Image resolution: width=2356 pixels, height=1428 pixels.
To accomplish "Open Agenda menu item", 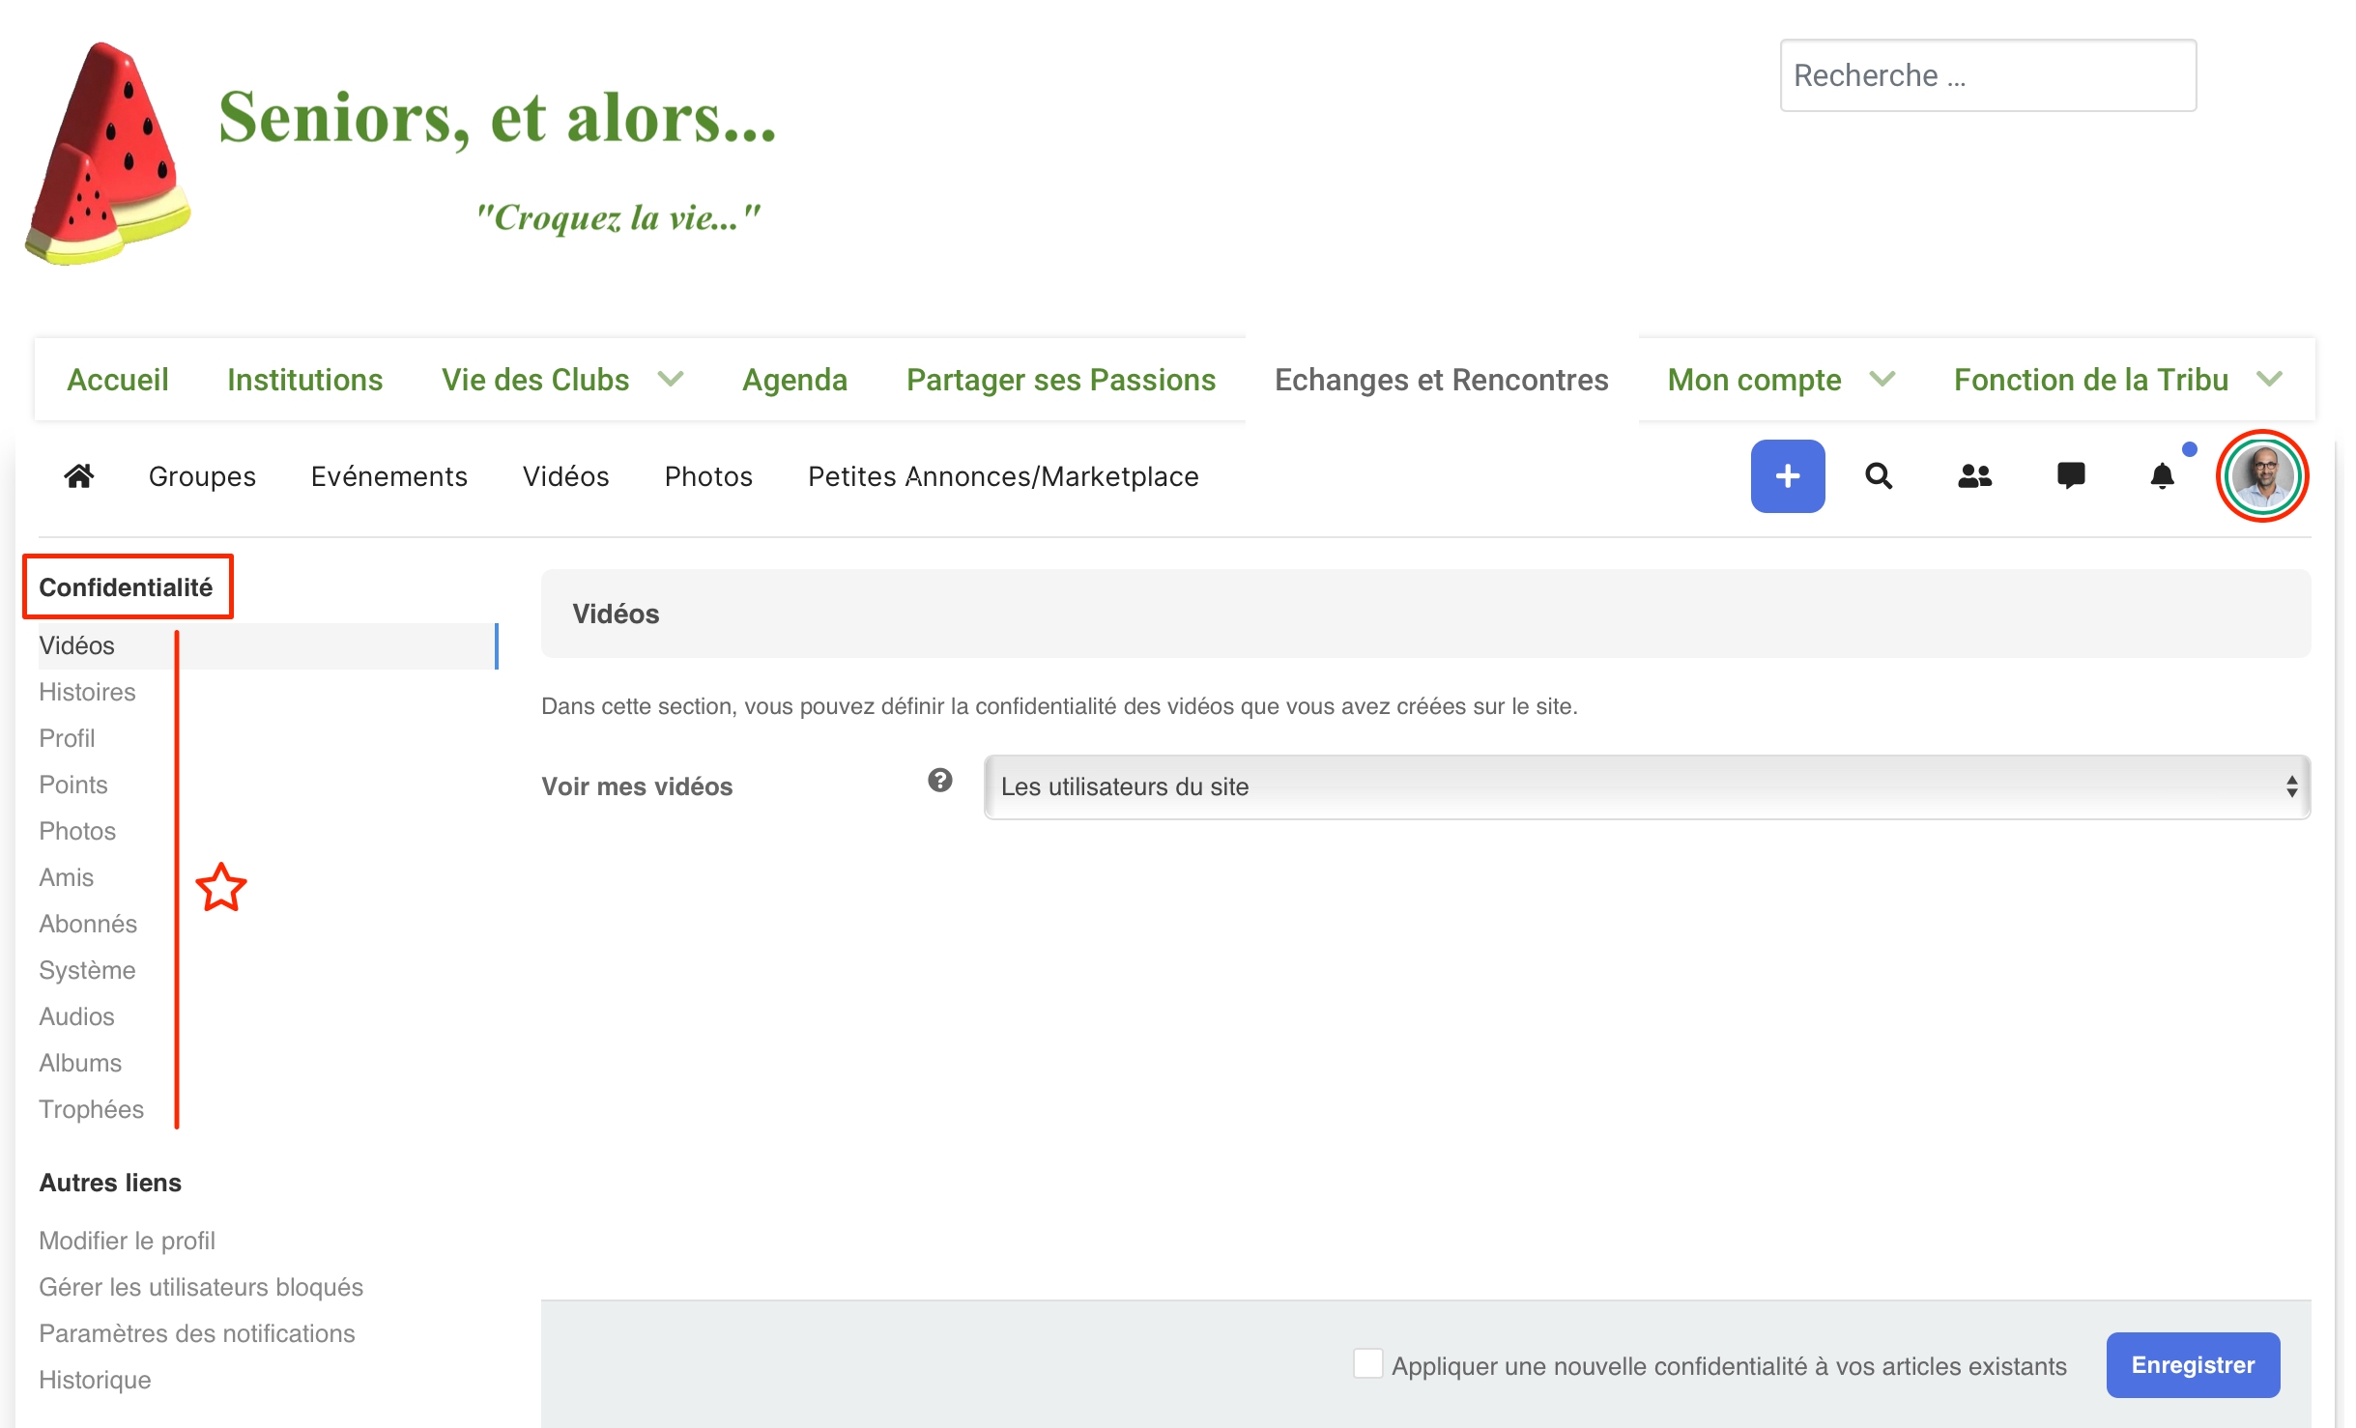I will pos(794,380).
